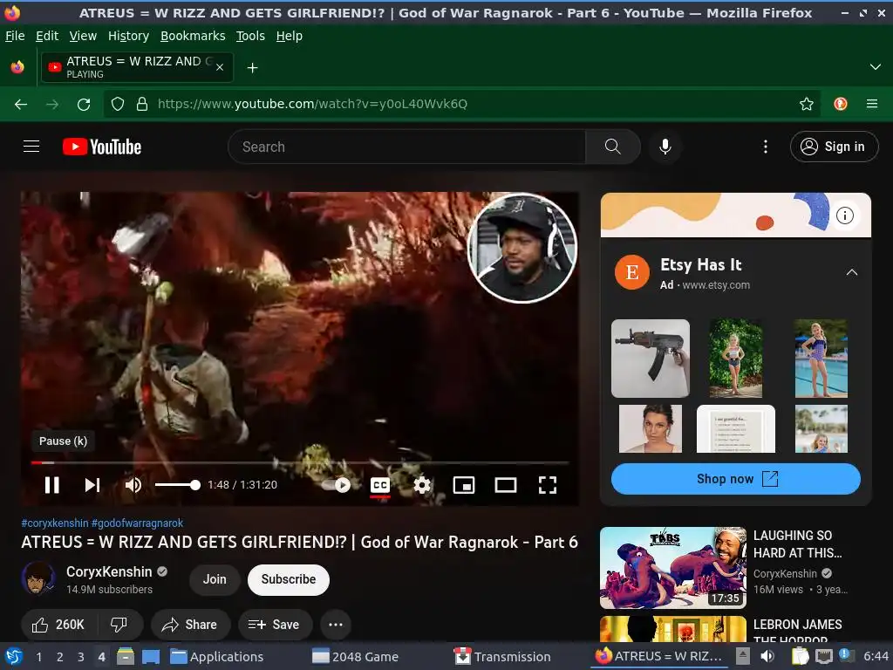This screenshot has height=670, width=893.
Task: Open Firefox Help menu
Action: 290,36
